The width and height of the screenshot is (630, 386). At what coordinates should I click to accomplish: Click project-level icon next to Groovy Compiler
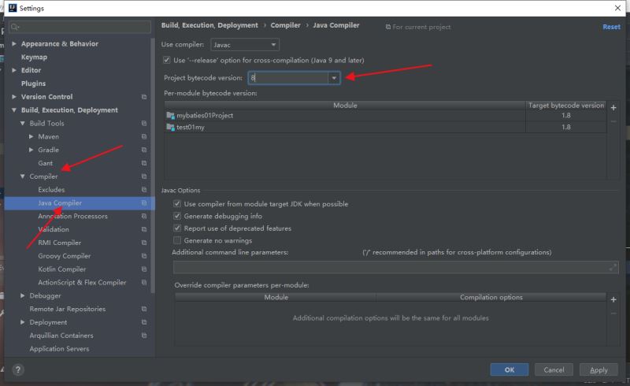(x=144, y=256)
